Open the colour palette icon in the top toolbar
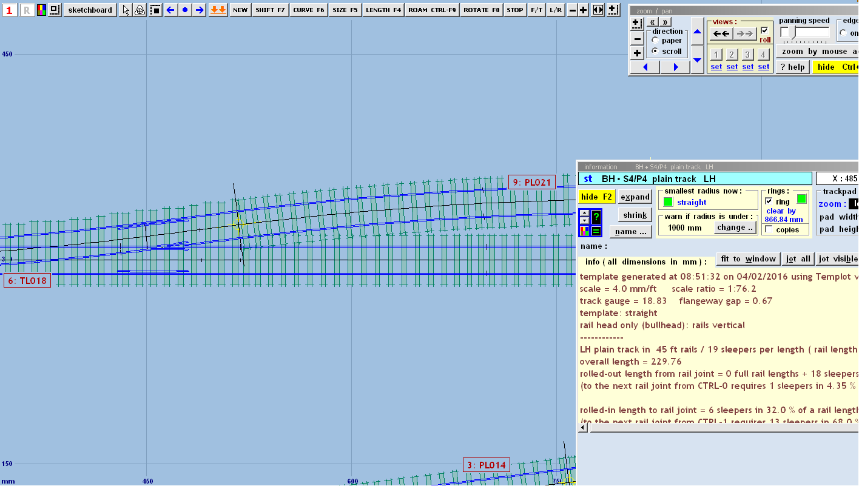The width and height of the screenshot is (859, 486). [41, 10]
